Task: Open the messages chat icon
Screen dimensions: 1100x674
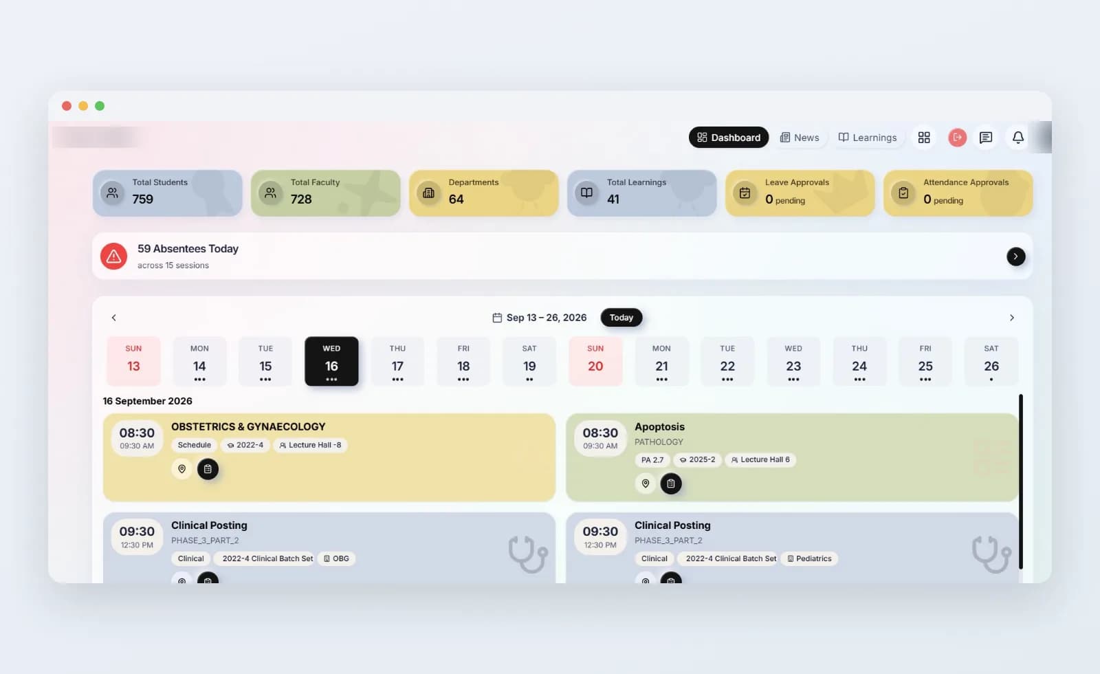Action: [985, 138]
